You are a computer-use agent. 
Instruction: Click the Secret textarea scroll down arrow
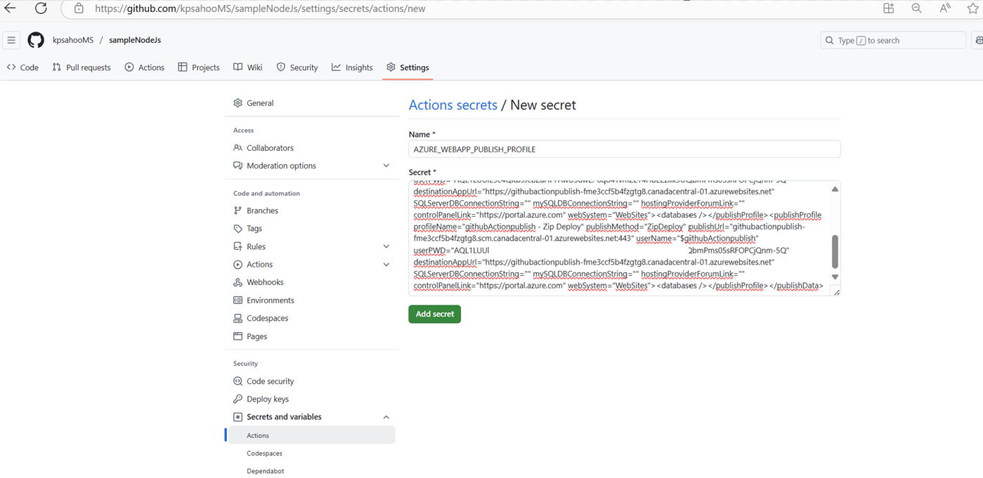click(835, 277)
